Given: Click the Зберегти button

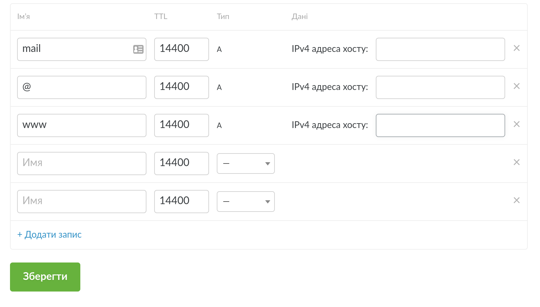Looking at the screenshot, I should 45,277.
